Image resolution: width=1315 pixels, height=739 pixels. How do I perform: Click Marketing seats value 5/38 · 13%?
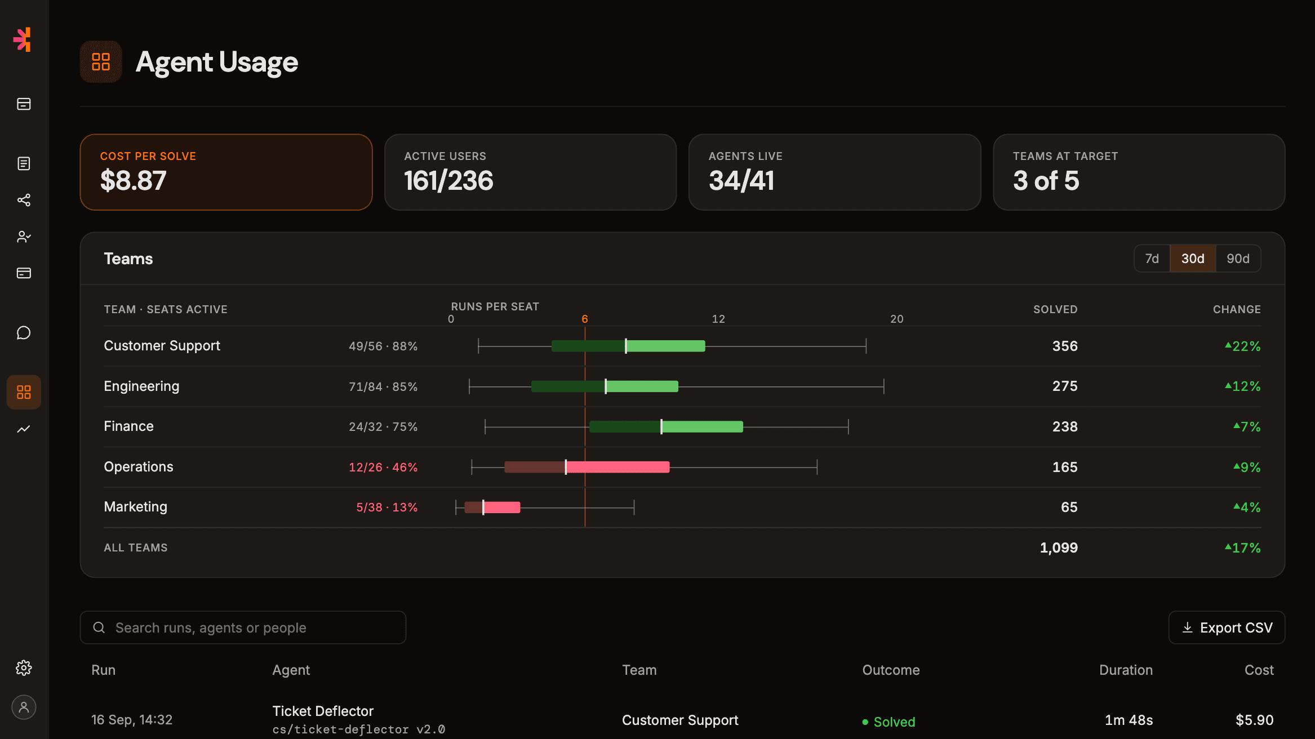386,507
